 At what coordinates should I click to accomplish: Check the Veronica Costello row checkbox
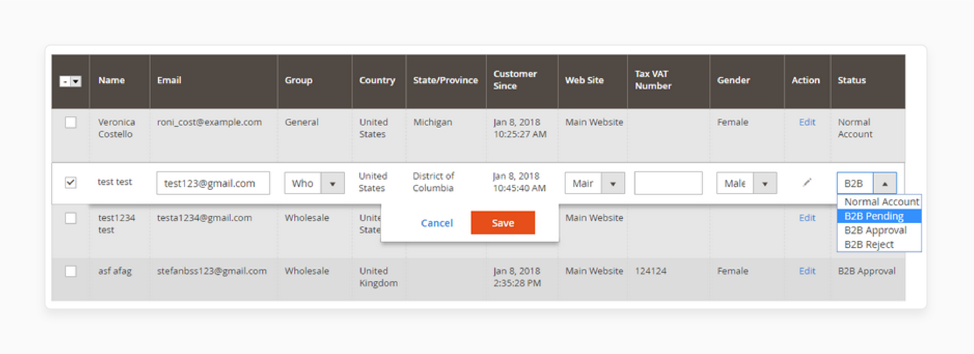71,122
